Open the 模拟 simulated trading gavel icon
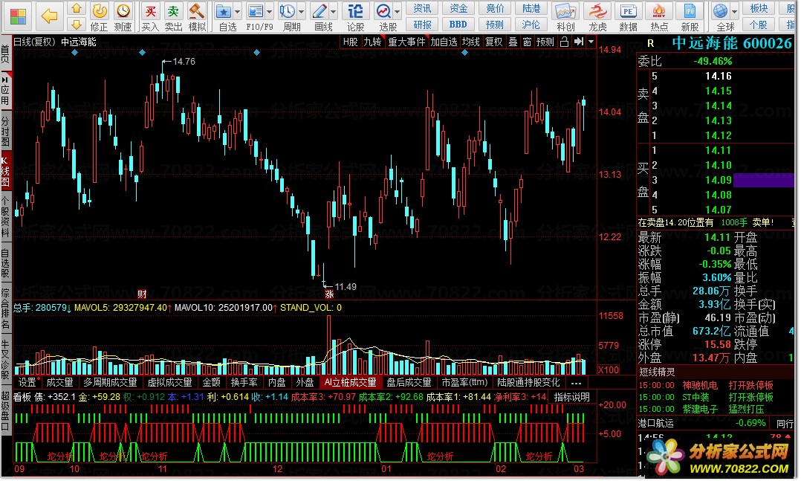 [x=197, y=16]
